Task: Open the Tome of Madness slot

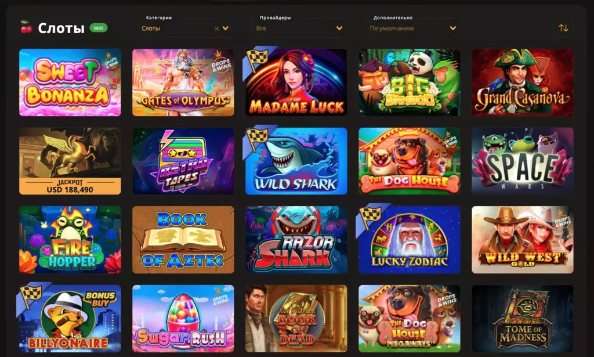Action: pos(523,319)
